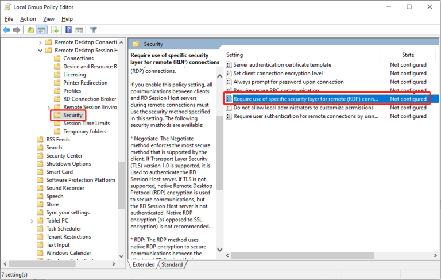Select the Task Scheduler folder
This screenshot has height=280, width=441.
point(64,229)
